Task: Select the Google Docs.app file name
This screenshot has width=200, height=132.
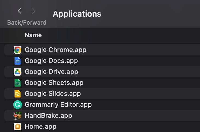Action: [x=51, y=61]
